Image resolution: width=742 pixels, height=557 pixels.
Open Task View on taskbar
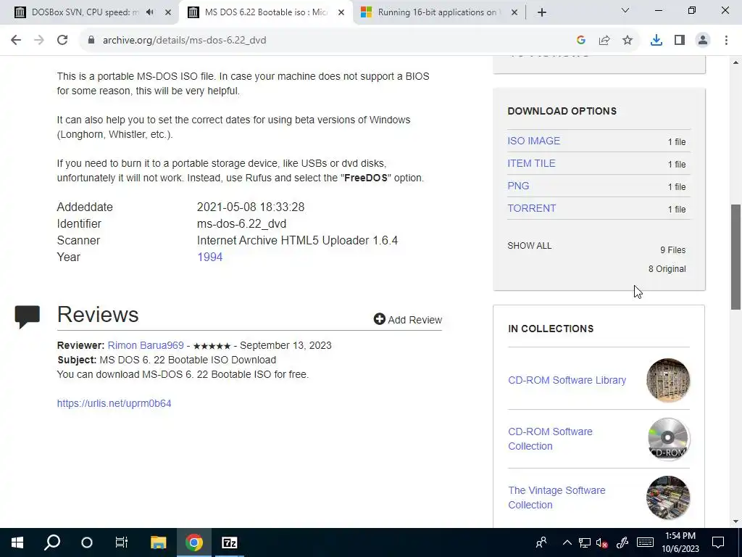tap(122, 542)
